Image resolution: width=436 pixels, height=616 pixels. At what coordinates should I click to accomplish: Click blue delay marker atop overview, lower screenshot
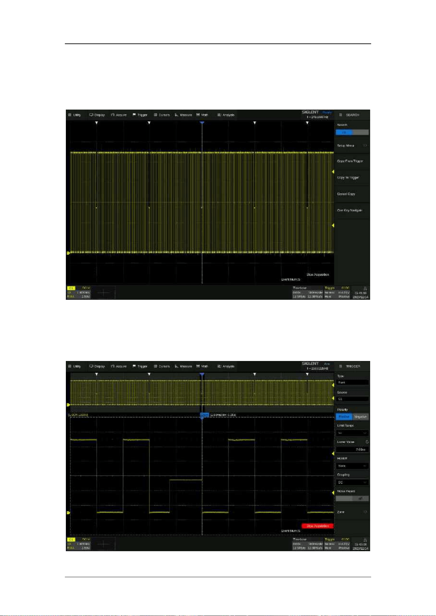(202, 374)
